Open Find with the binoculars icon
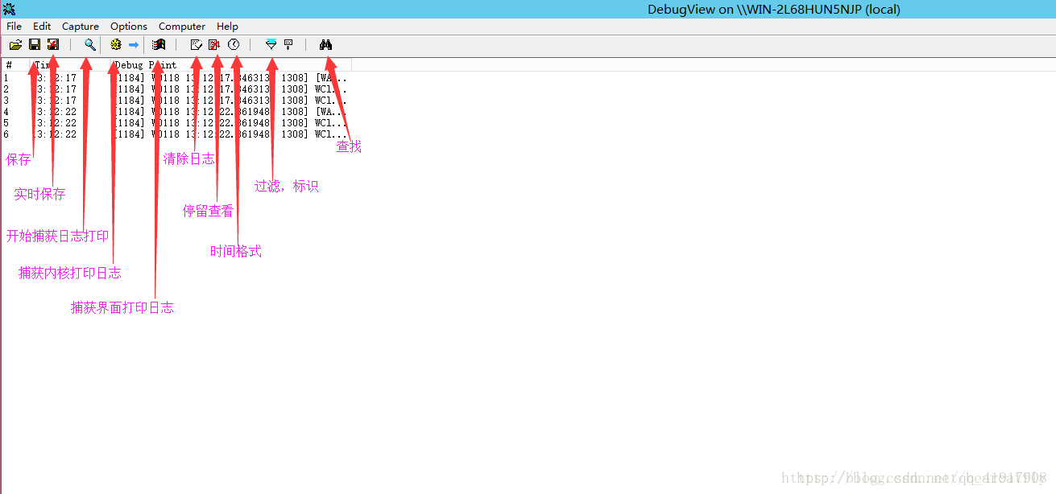This screenshot has height=494, width=1056. [x=325, y=45]
